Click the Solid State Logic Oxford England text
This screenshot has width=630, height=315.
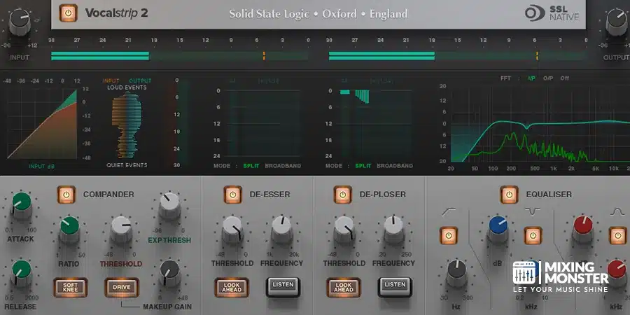point(318,14)
